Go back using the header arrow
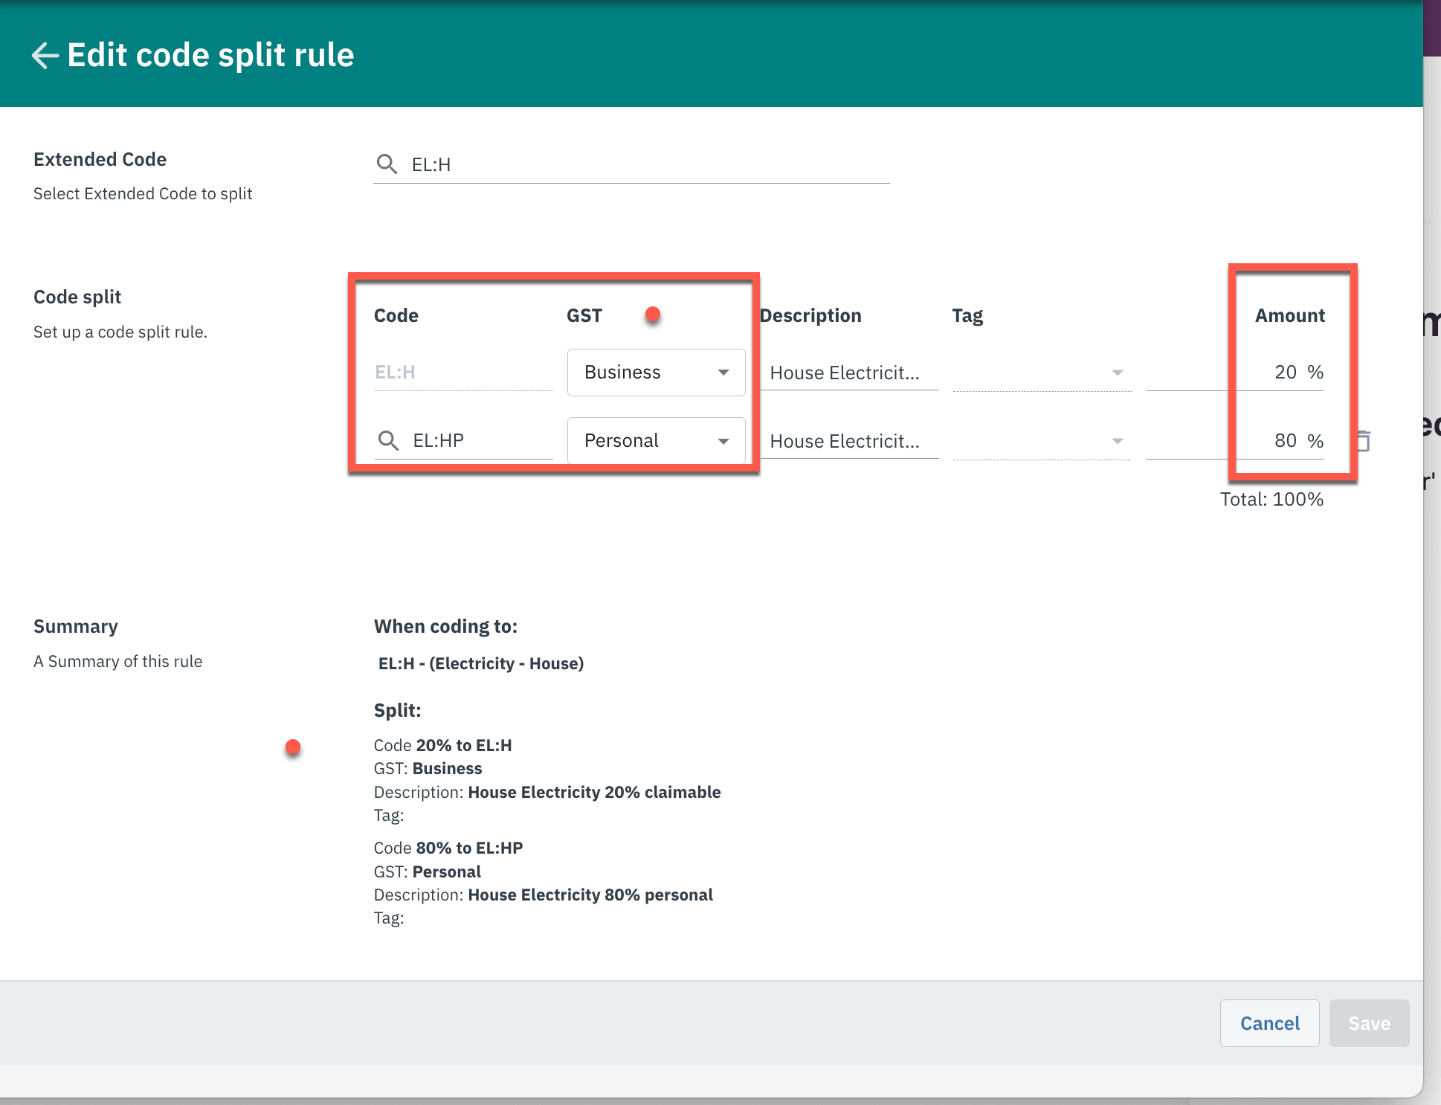1441x1105 pixels. (x=45, y=54)
